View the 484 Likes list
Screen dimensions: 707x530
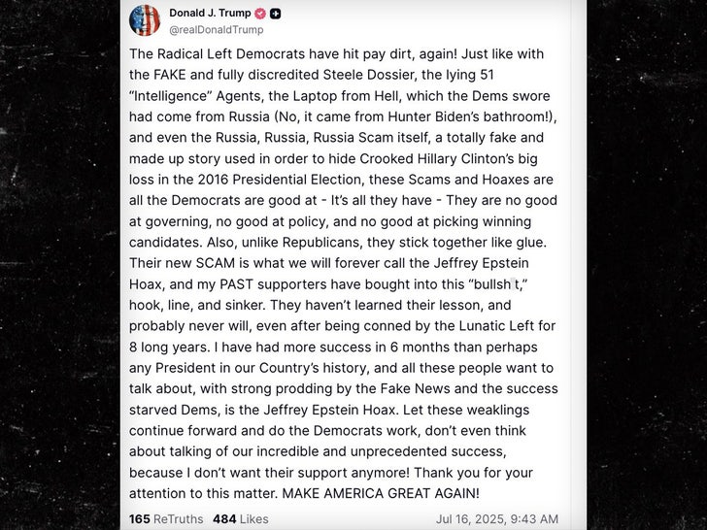[x=239, y=519]
